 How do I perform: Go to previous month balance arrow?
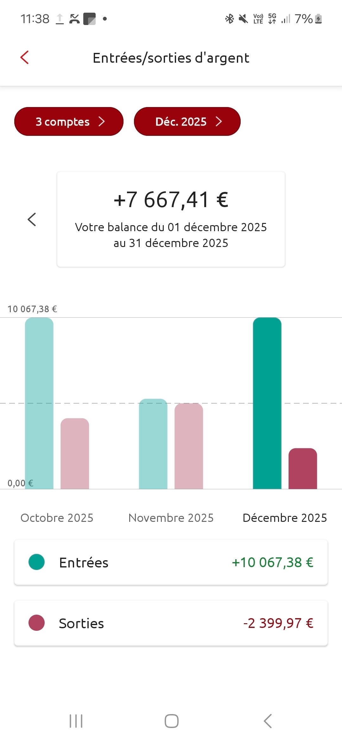click(x=32, y=219)
